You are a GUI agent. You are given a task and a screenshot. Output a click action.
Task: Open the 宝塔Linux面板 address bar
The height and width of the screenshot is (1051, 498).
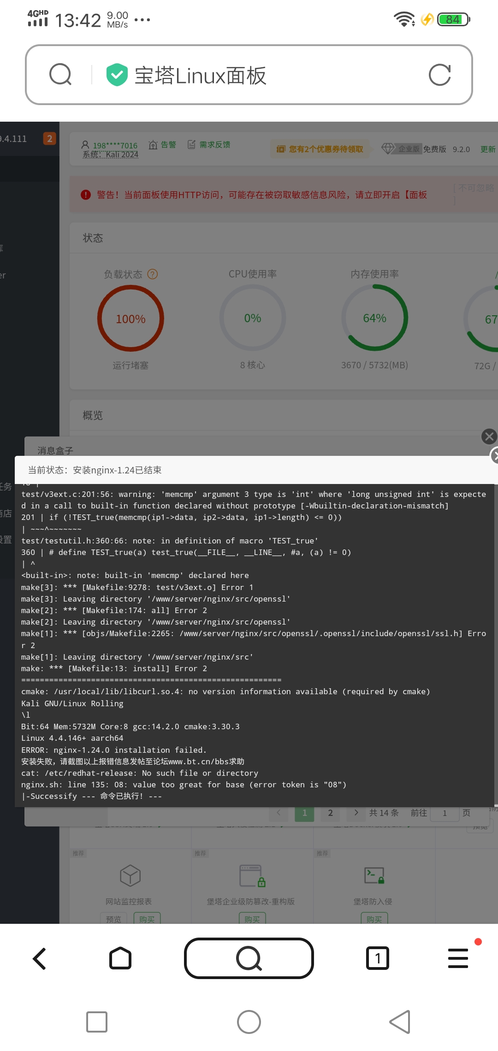click(249, 75)
